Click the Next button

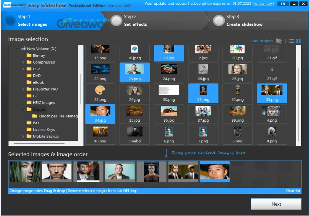(276, 204)
